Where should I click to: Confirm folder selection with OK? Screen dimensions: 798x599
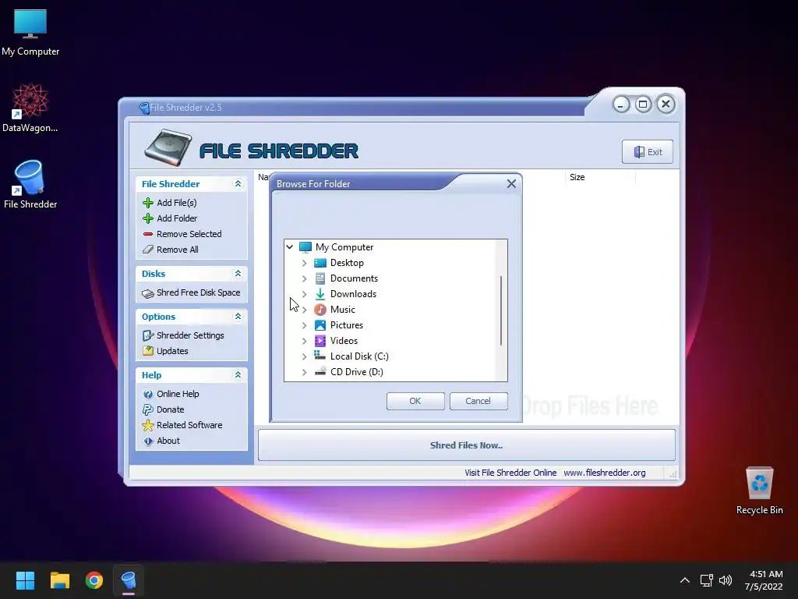coord(415,401)
